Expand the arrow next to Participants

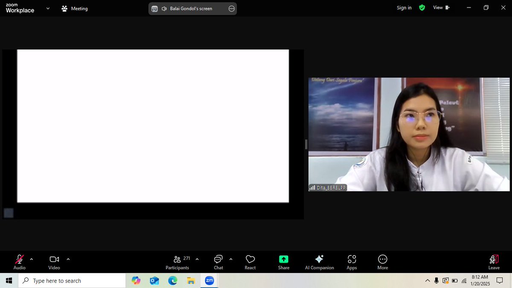(x=197, y=259)
